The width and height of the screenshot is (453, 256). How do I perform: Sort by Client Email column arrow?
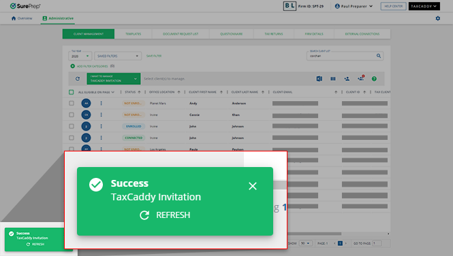pos(336,92)
